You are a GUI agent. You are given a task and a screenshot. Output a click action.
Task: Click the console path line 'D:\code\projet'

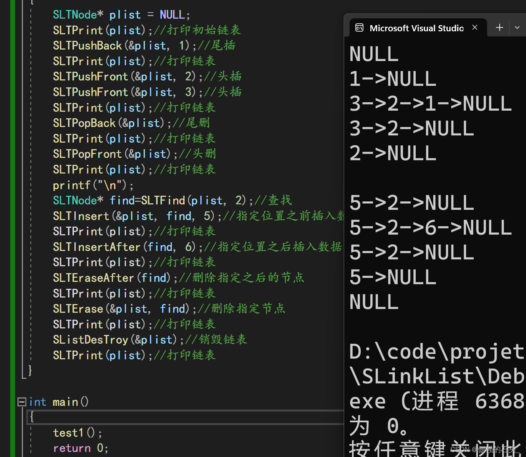437,352
